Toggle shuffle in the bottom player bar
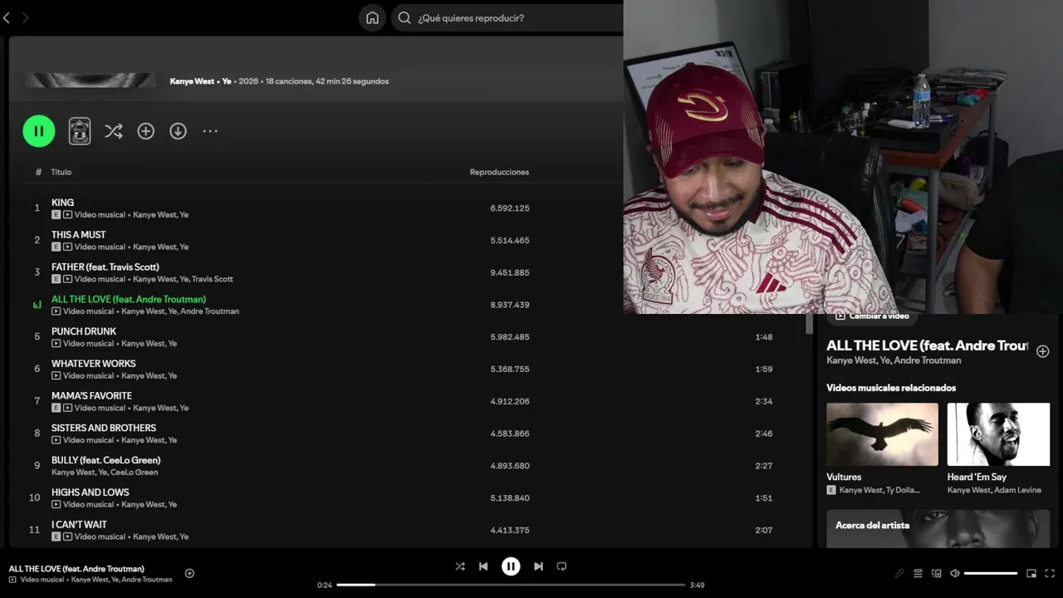This screenshot has height=598, width=1063. [460, 566]
